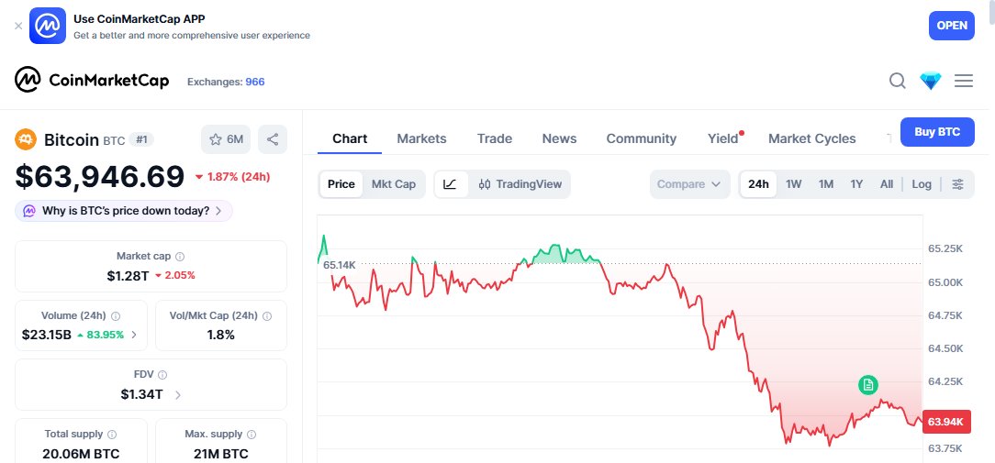Click the 63.94K current price label
This screenshot has width=995, height=463.
point(946,422)
